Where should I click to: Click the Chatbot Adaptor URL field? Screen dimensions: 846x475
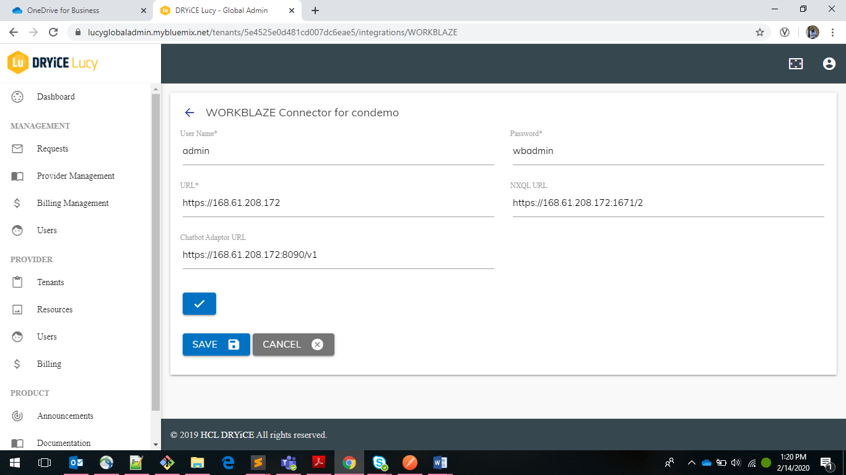[338, 255]
